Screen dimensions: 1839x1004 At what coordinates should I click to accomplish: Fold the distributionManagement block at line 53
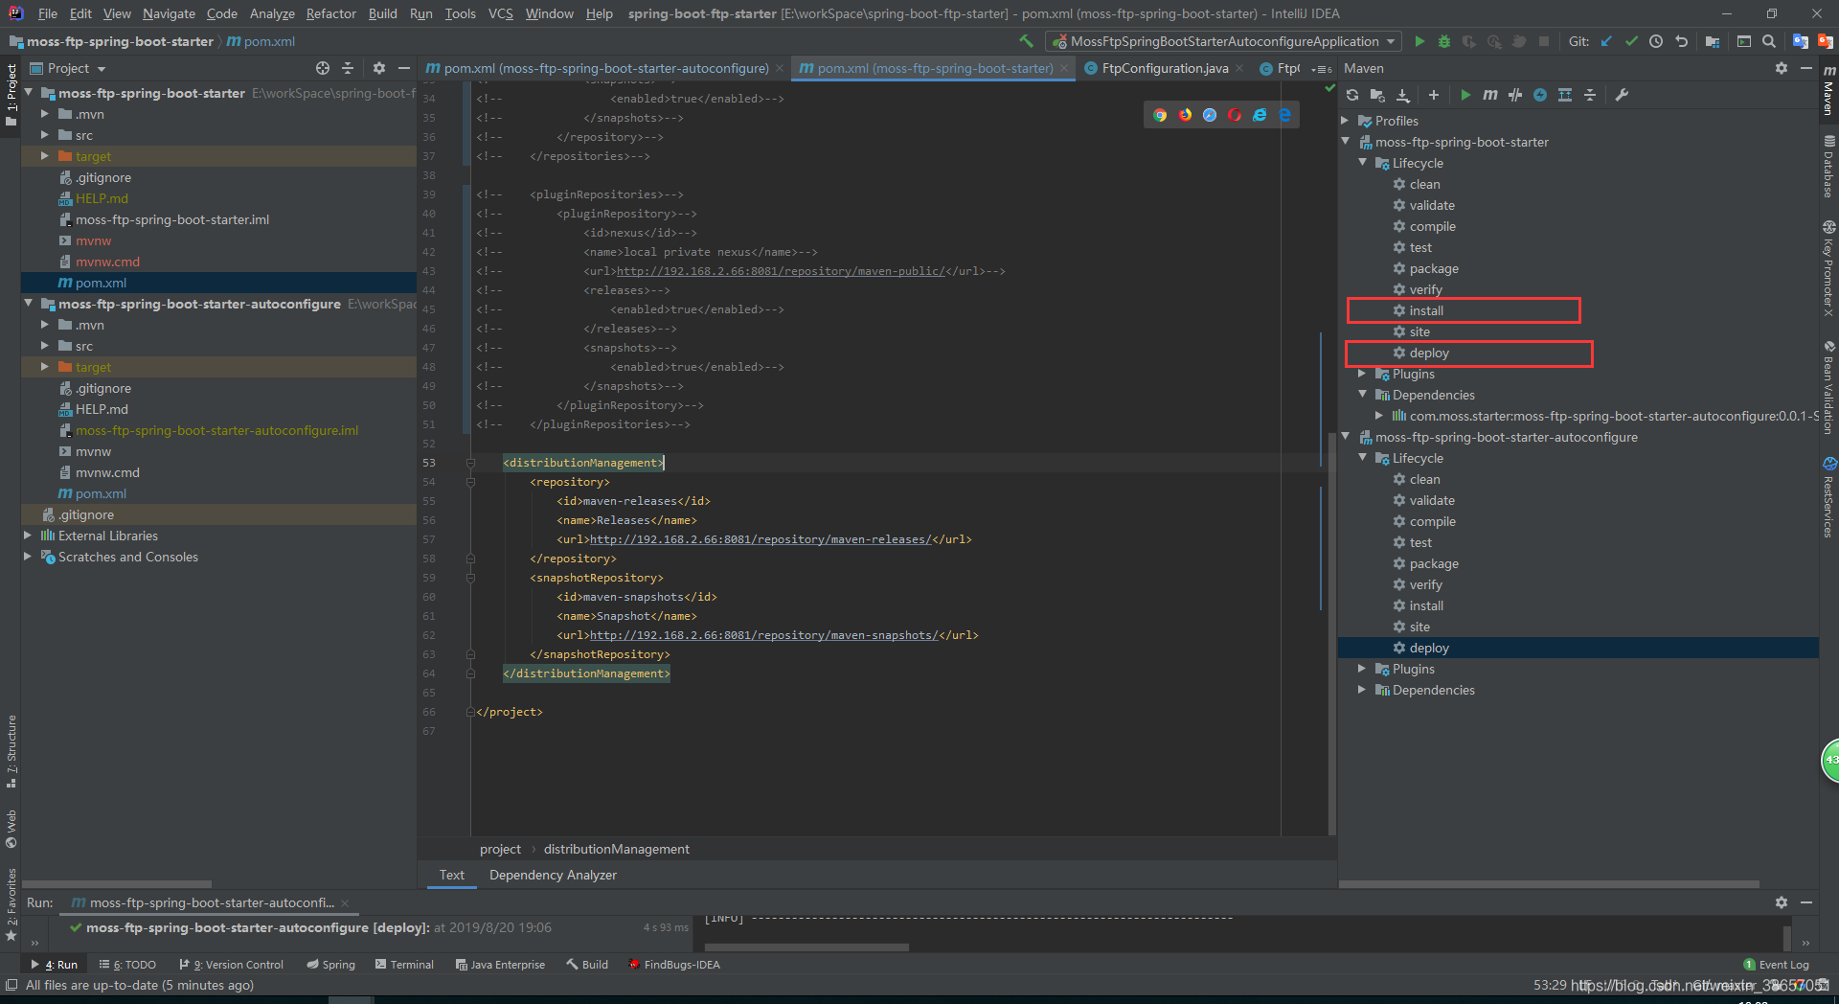click(x=470, y=463)
